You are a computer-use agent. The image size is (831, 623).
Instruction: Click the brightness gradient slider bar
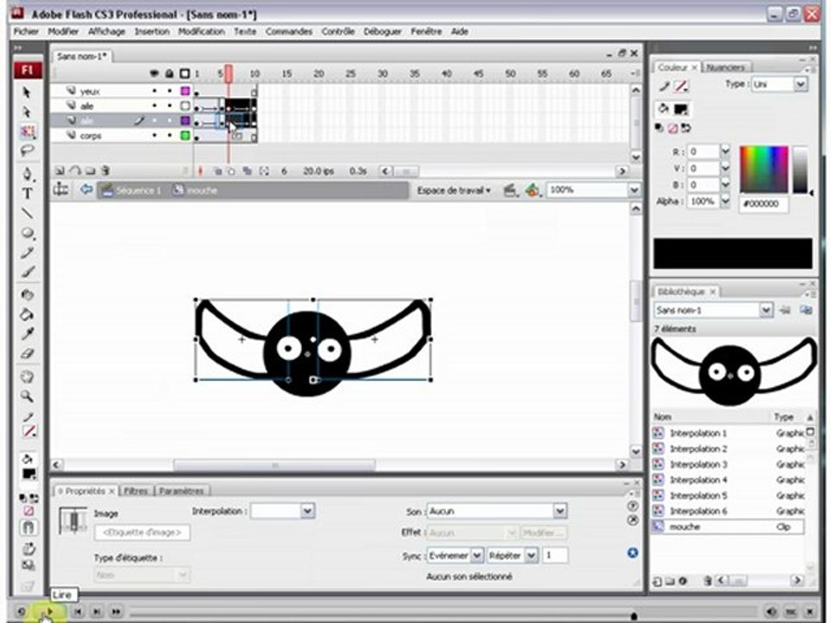[800, 170]
